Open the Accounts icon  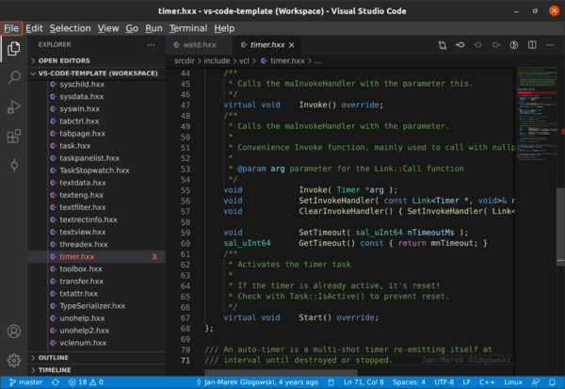(x=14, y=332)
